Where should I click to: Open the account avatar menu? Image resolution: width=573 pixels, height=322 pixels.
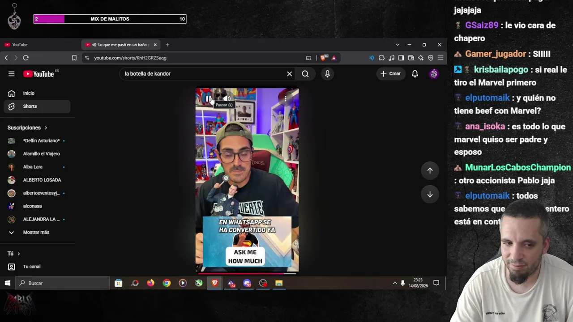pos(434,74)
